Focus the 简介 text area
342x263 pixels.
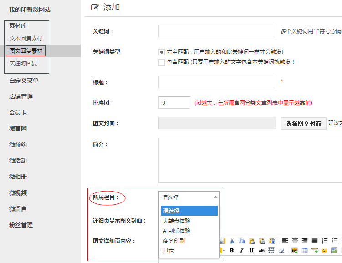(x=250, y=160)
